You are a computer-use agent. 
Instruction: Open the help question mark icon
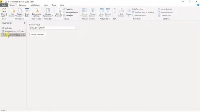point(198,5)
